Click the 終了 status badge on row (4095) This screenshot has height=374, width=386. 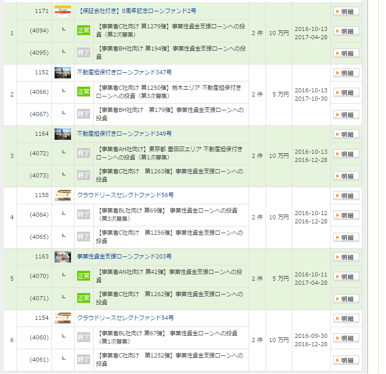pos(83,52)
